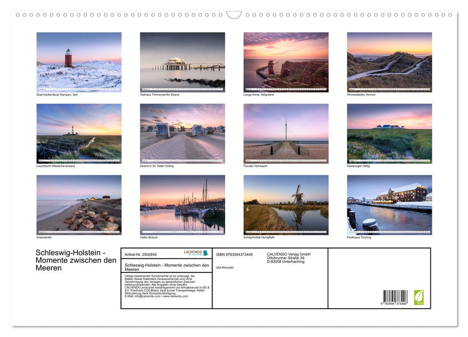Click caption 'Himmelsleiter, Amrum'
Screen dimensions: 468x337
pos(361,94)
